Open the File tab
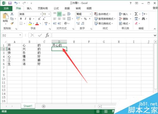This screenshot has width=158, height=114. tap(6, 8)
